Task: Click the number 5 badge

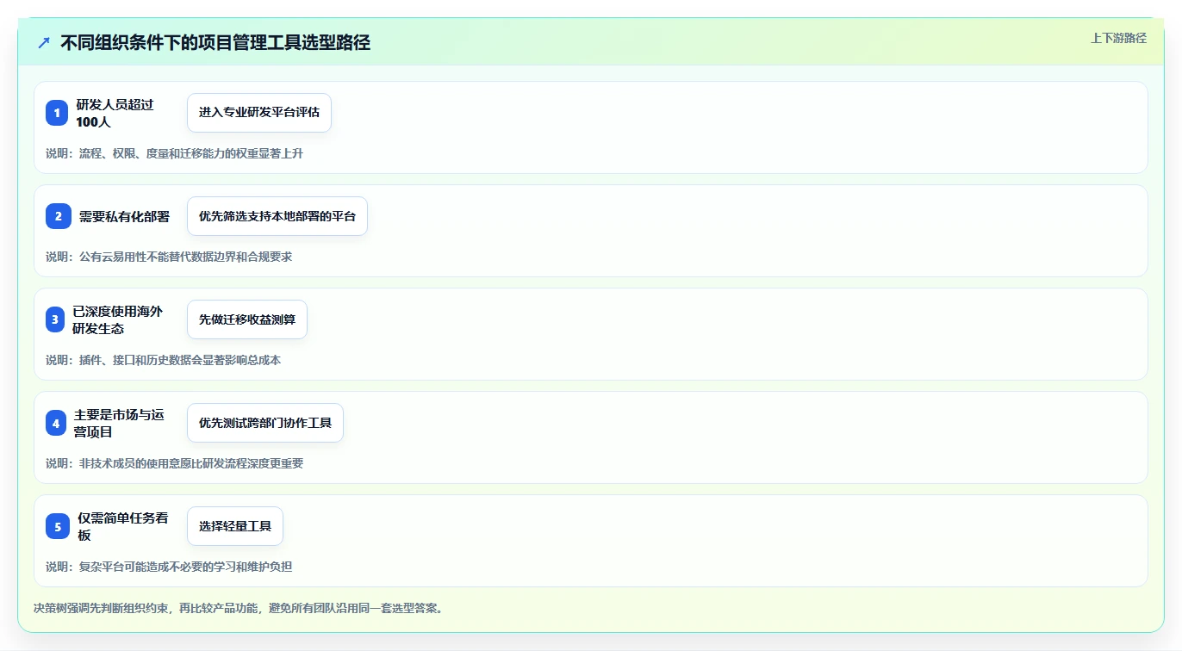Action: pos(58,526)
